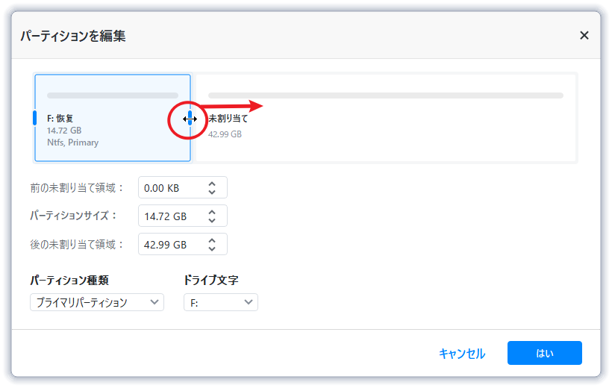Open the パーティション種類 dropdown
The width and height of the screenshot is (612, 388).
[x=97, y=302]
